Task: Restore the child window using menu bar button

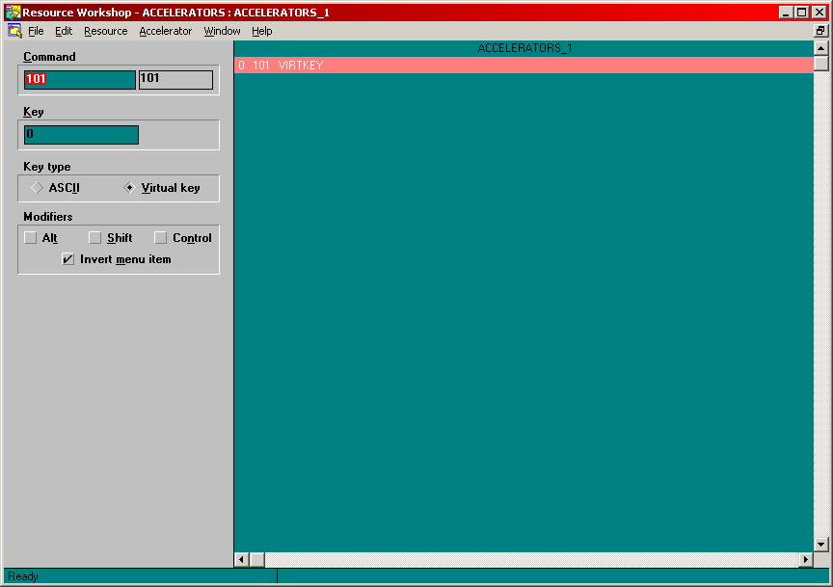Action: (820, 31)
